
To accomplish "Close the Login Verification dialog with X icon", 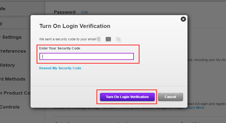I will (183, 19).
